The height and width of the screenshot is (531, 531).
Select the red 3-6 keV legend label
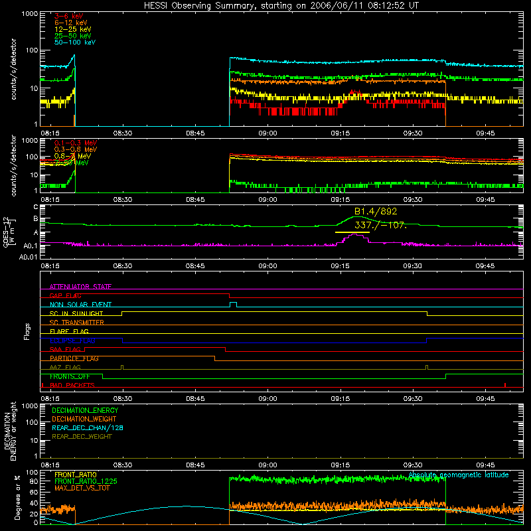pyautogui.click(x=69, y=16)
